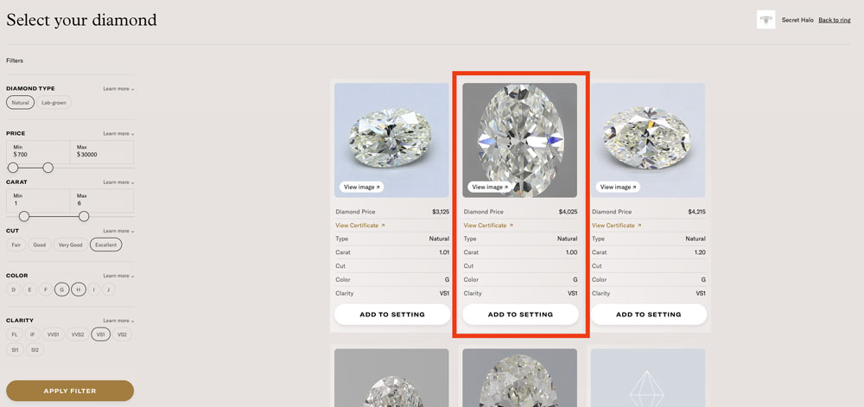This screenshot has width=864, height=407.
Task: Toggle color I filter
Action: coord(94,289)
